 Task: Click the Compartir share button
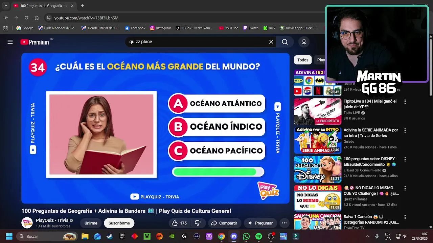(224, 223)
